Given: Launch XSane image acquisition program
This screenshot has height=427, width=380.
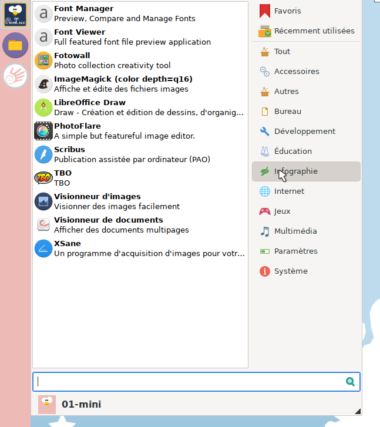Looking at the screenshot, I should tap(140, 248).
